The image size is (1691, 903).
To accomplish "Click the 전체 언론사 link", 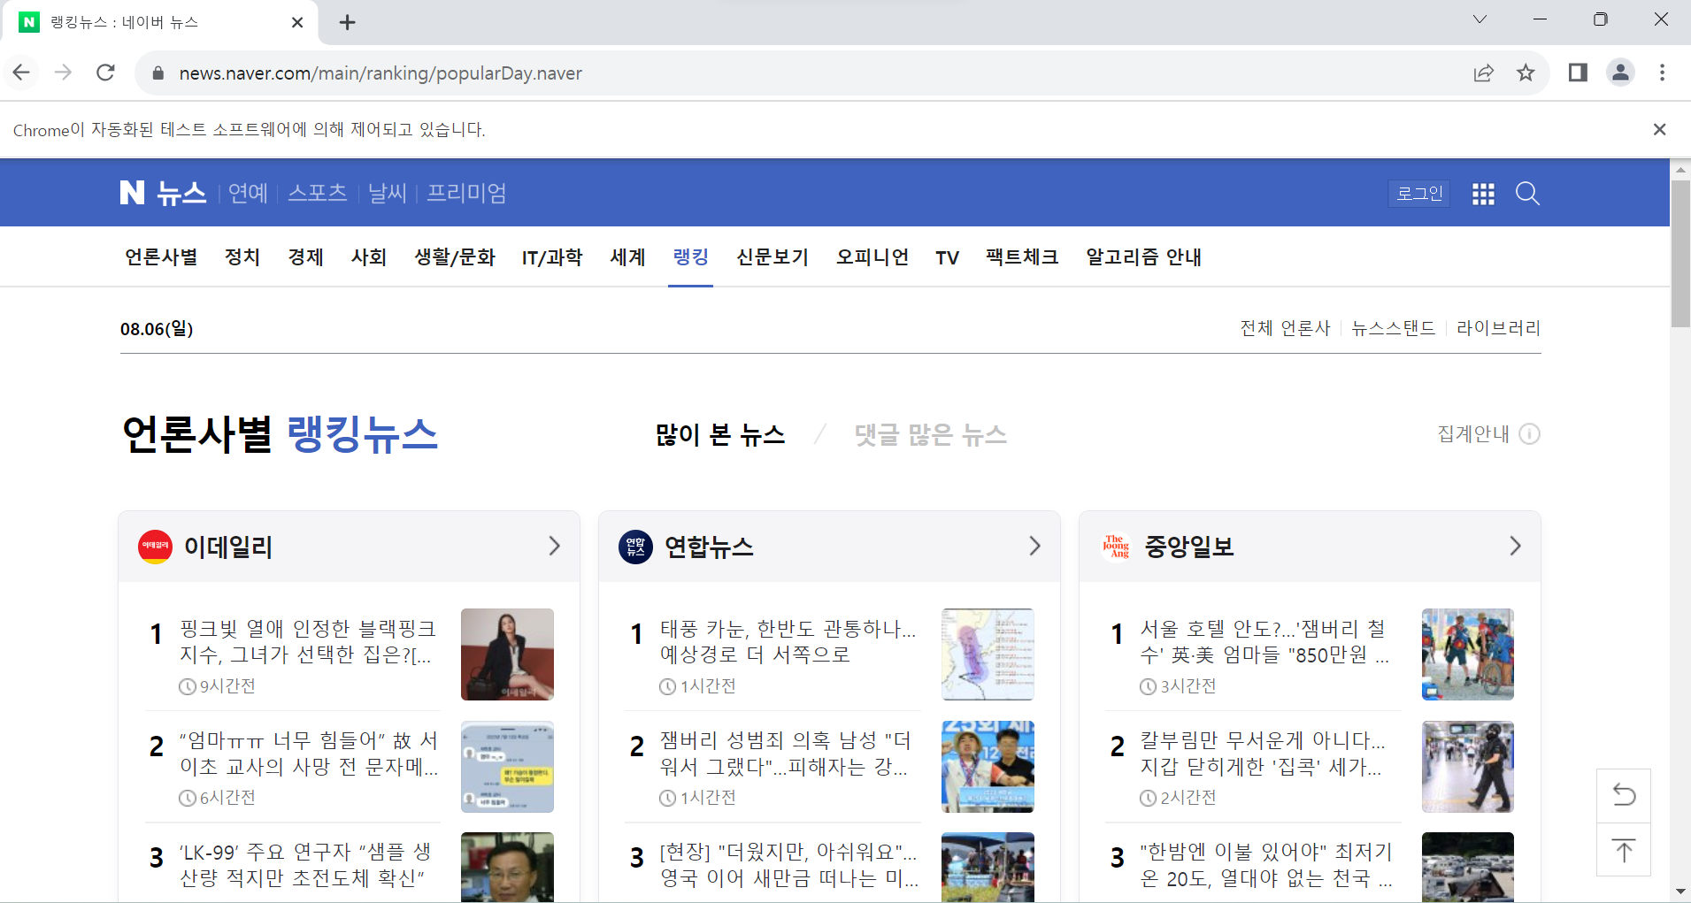I will (x=1285, y=328).
